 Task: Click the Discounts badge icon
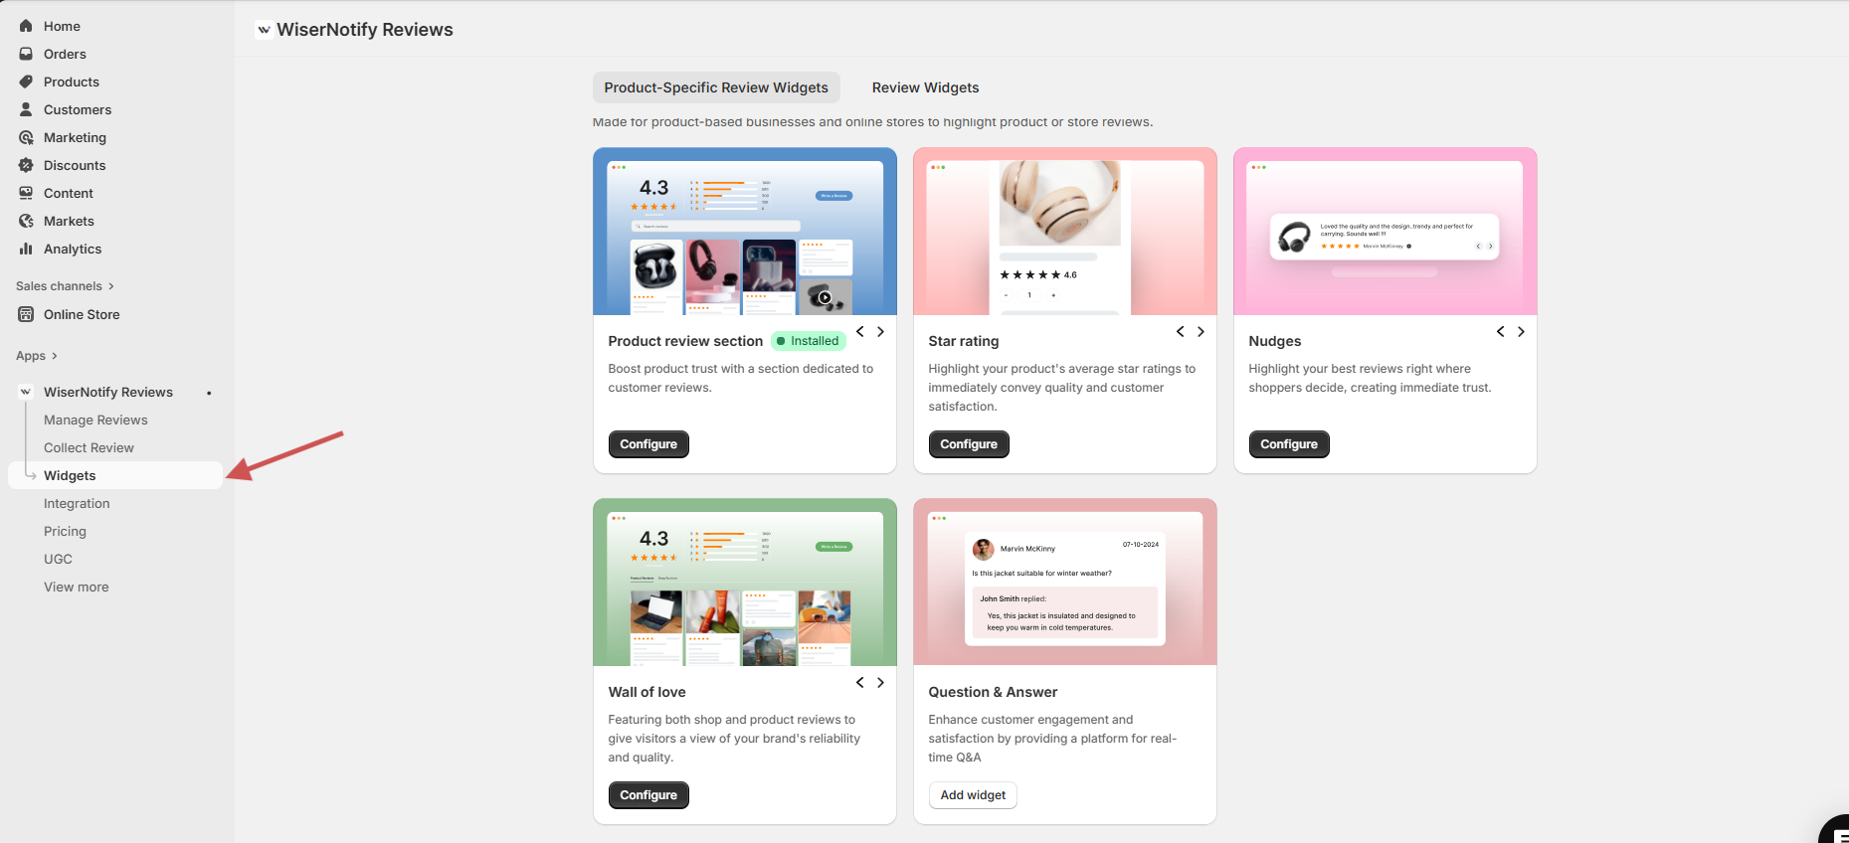pos(26,165)
